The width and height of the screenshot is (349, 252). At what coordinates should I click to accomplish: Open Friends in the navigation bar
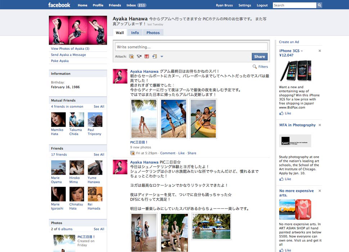115,5
